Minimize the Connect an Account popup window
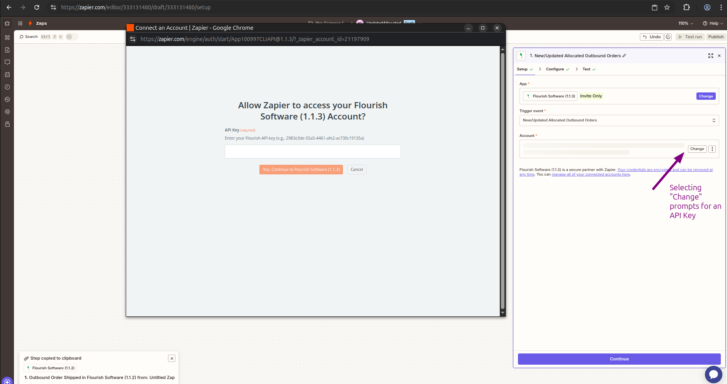 (x=468, y=28)
